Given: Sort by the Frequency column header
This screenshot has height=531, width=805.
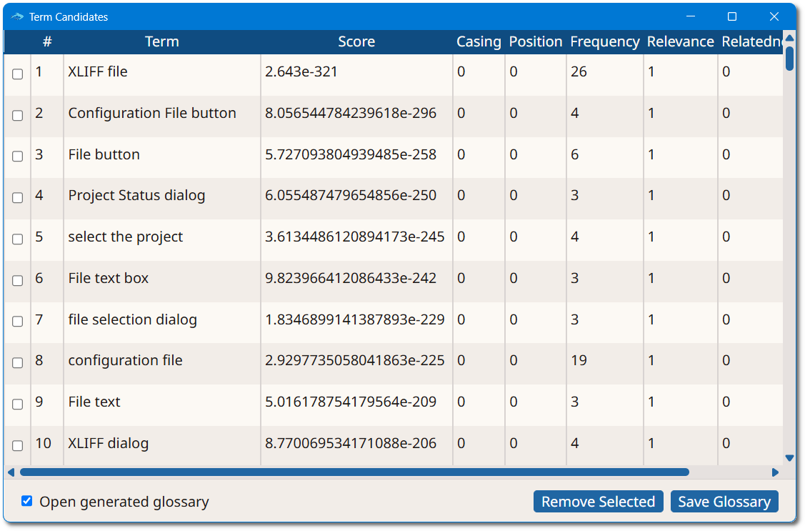Looking at the screenshot, I should tap(605, 41).
